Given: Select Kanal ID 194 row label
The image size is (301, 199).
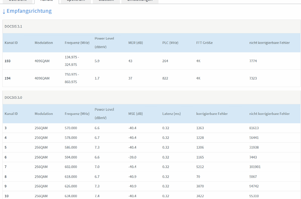Looking at the screenshot, I should [x=8, y=78].
